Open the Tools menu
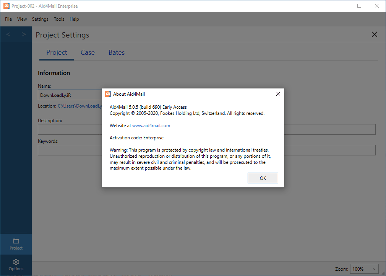Viewport: 386px width, 276px height. [x=59, y=19]
